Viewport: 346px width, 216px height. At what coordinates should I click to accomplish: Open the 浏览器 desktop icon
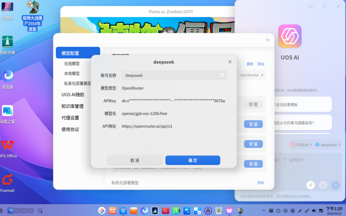7,80
